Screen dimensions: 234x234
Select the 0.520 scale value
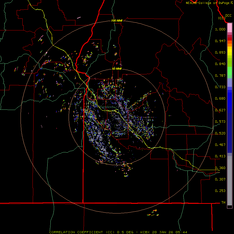[220, 133]
